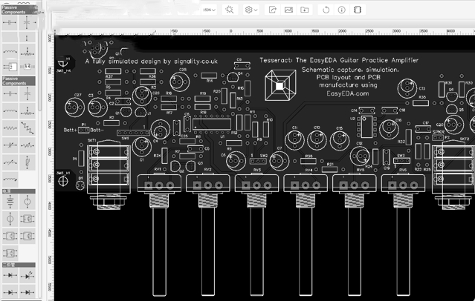Select the battery symbol
This screenshot has height=301, width=475.
point(10,202)
